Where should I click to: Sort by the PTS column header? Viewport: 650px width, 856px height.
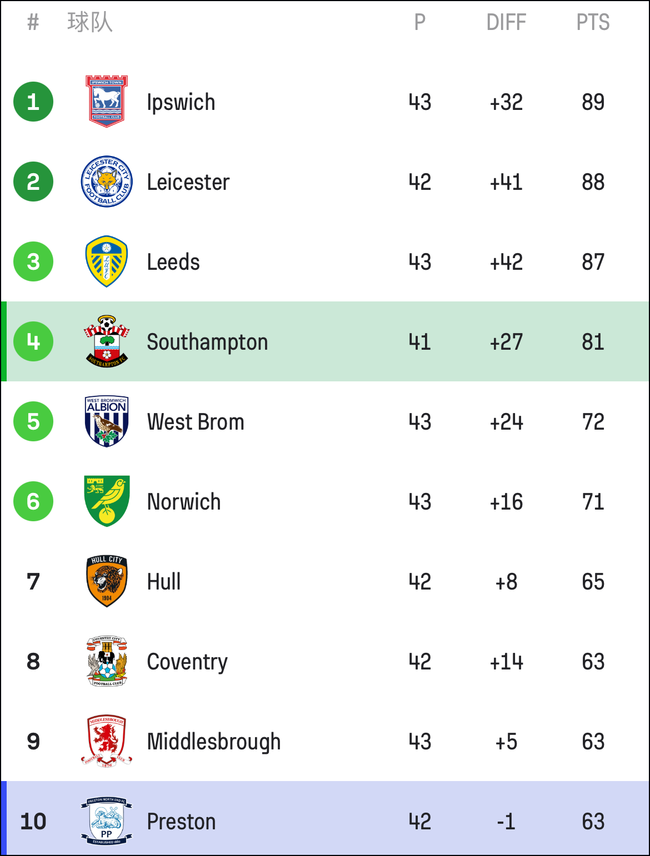coord(593,22)
